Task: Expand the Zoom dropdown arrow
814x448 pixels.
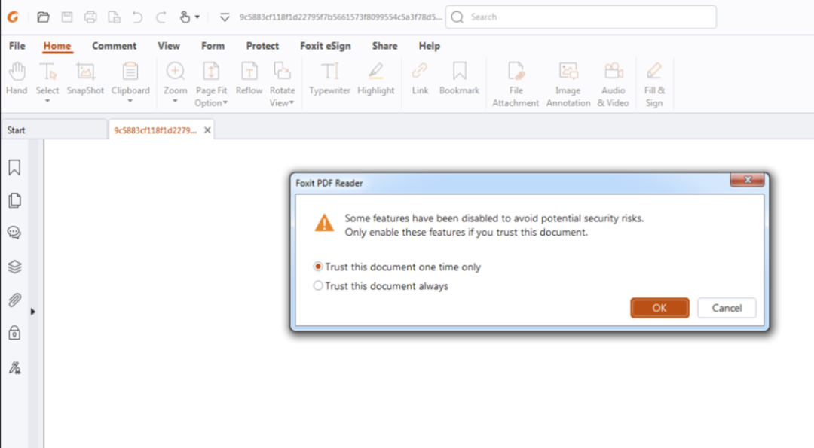Action: pos(175,101)
